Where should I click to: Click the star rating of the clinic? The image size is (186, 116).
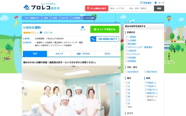point(29,33)
